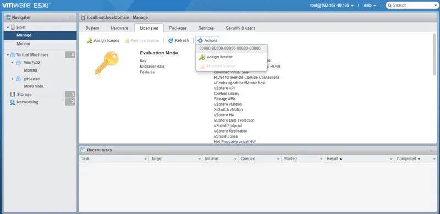
Task: Click the Recent tasks minimize icon
Action: (x=432, y=150)
